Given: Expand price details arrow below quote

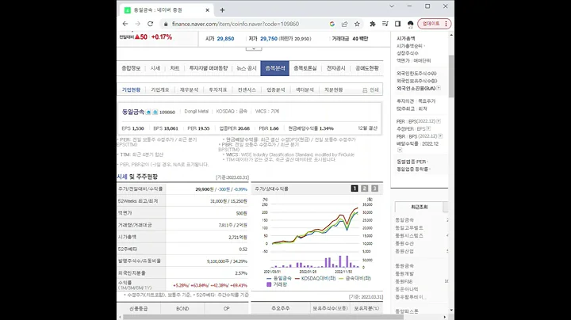Looking at the screenshot, I should point(254,48).
